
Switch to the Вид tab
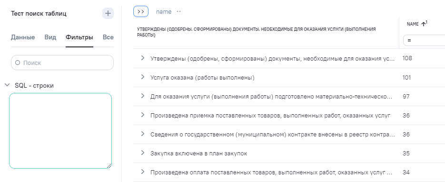tap(50, 37)
